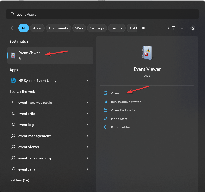Expand eventbrite suggestion chevron
This screenshot has height=192, width=205.
pos(87,114)
